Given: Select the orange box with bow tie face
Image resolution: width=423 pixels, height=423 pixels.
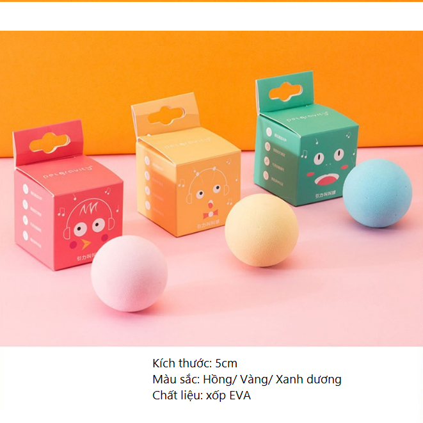Looking at the screenshot, I should (186, 165).
